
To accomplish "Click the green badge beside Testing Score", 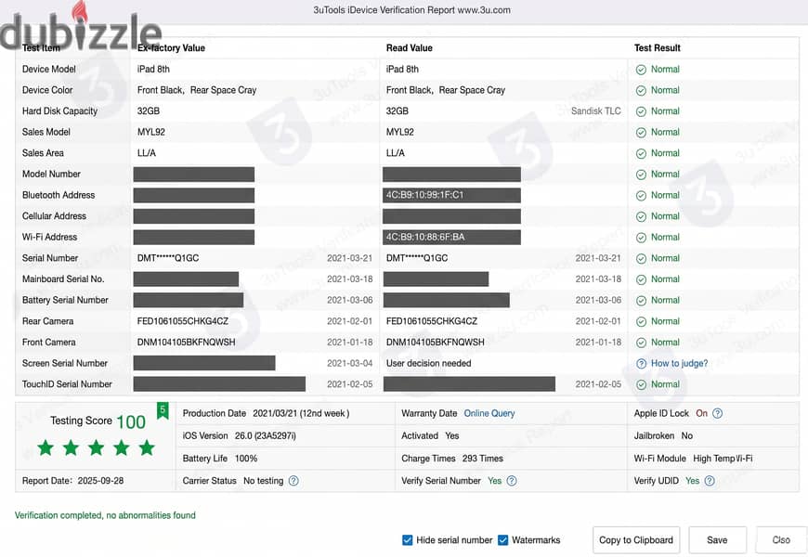I will 163,410.
